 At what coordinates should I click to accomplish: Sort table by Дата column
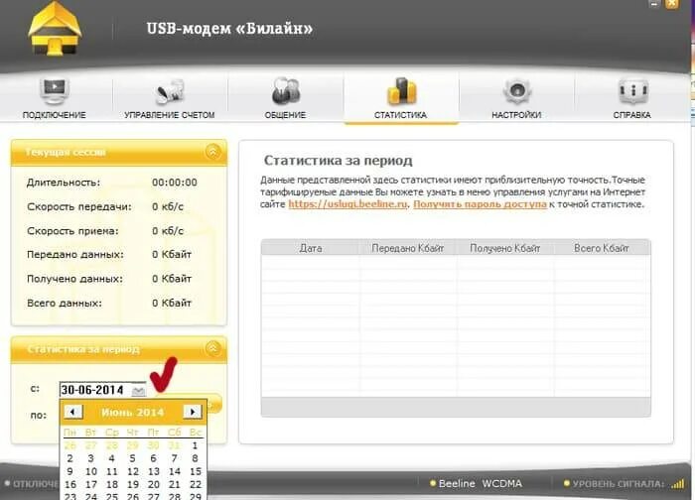(x=310, y=248)
